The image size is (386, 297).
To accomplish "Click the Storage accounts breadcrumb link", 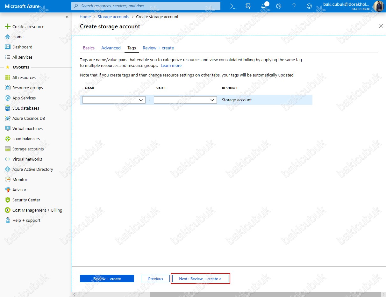I will coord(113,17).
